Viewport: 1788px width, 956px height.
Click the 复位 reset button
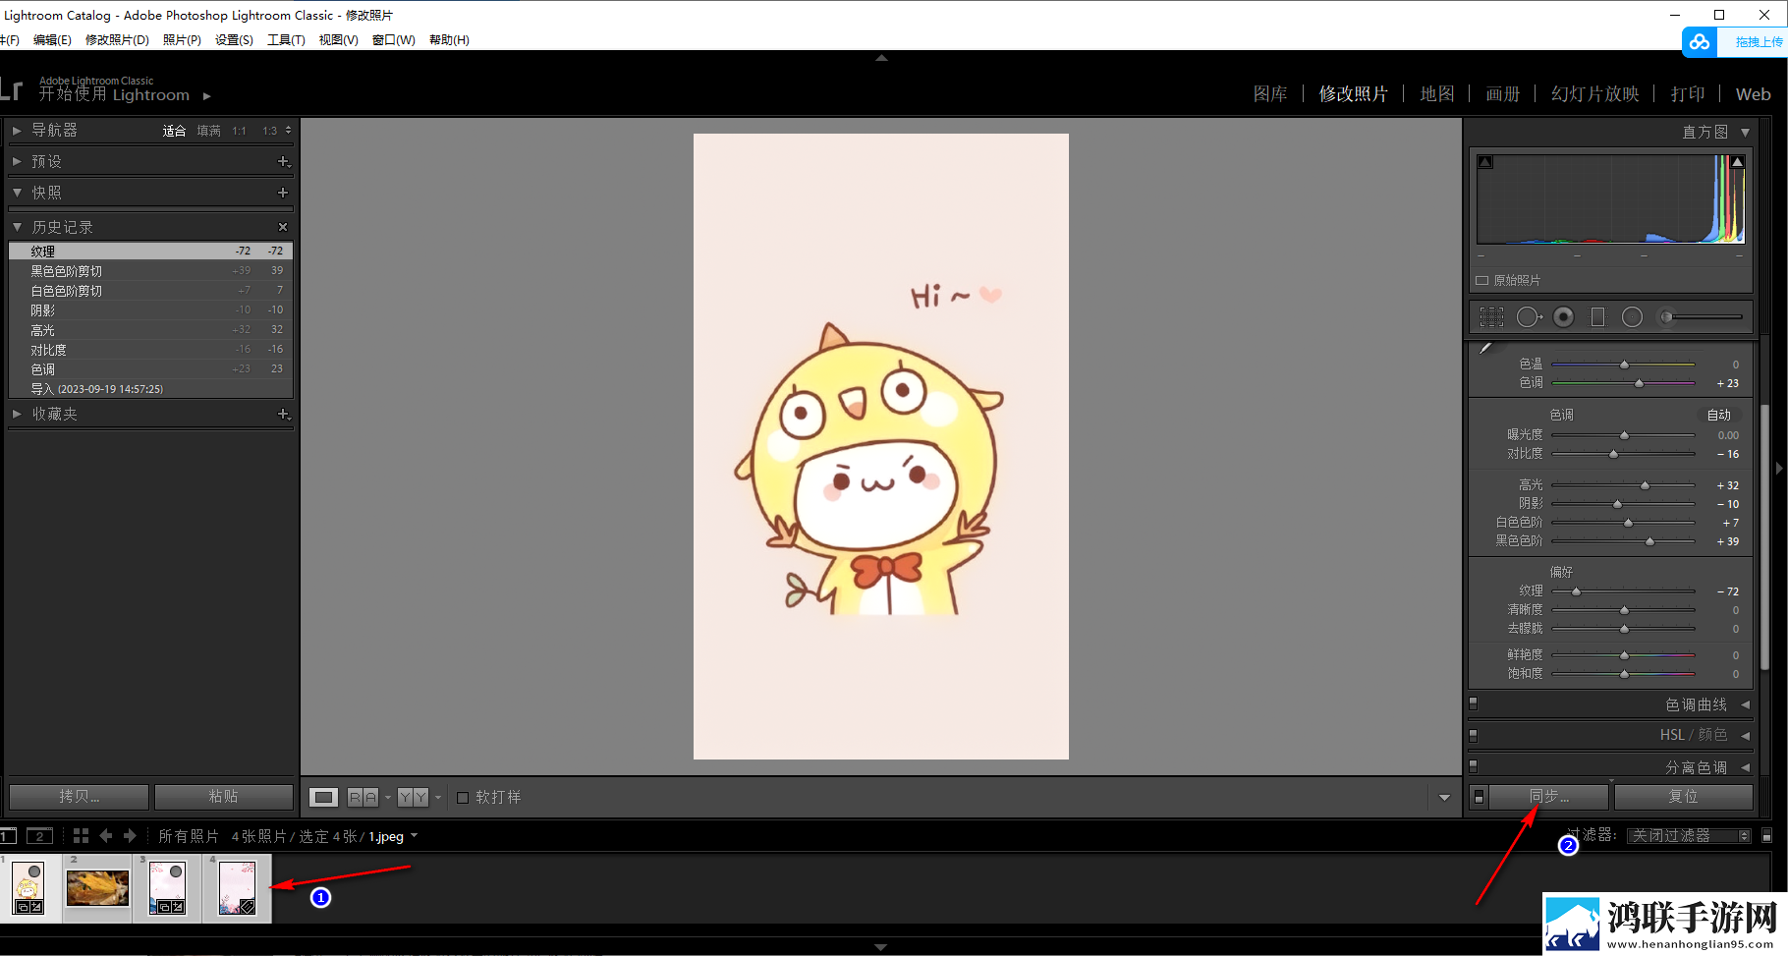point(1683,797)
